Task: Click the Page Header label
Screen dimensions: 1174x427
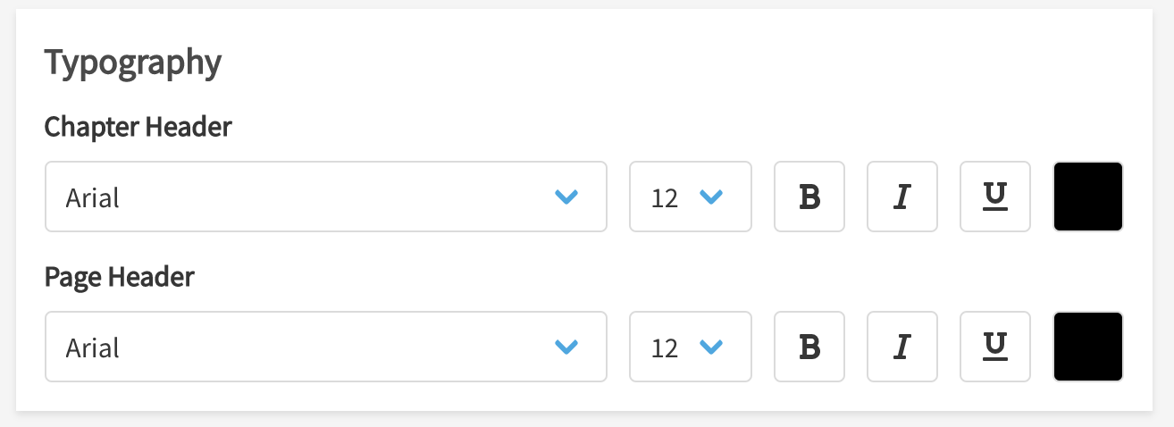Action: click(x=120, y=278)
